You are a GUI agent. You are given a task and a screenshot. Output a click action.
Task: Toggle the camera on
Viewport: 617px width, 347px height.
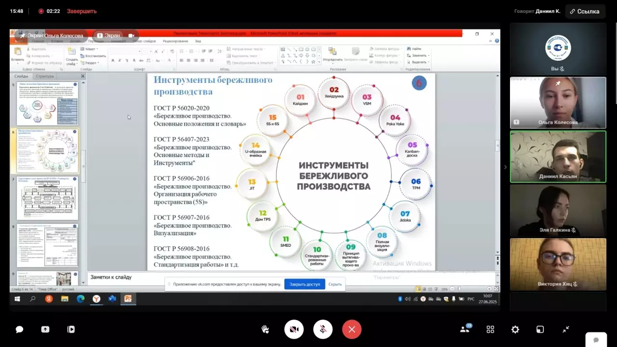click(x=294, y=330)
